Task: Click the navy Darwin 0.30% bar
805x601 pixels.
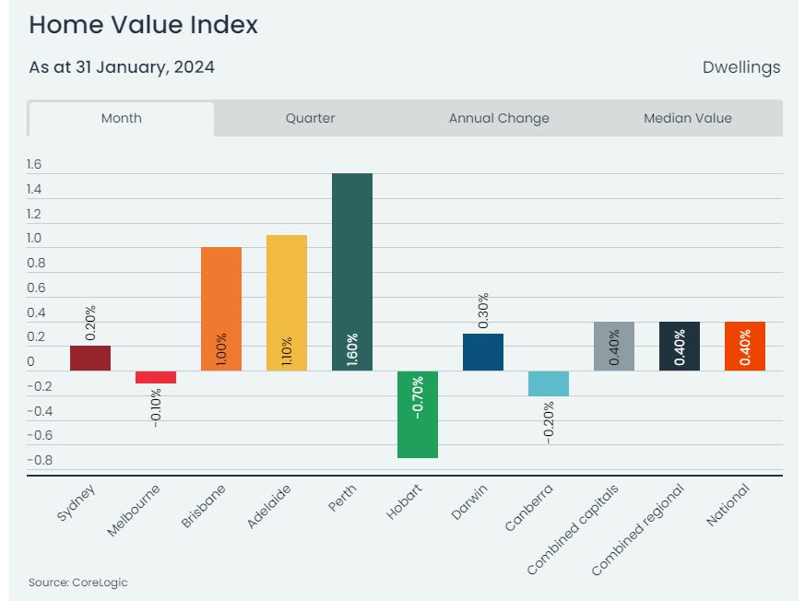Action: point(483,352)
